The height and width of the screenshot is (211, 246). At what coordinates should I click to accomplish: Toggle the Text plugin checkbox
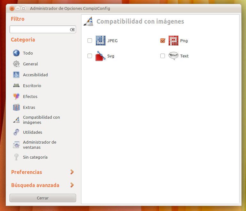click(163, 56)
